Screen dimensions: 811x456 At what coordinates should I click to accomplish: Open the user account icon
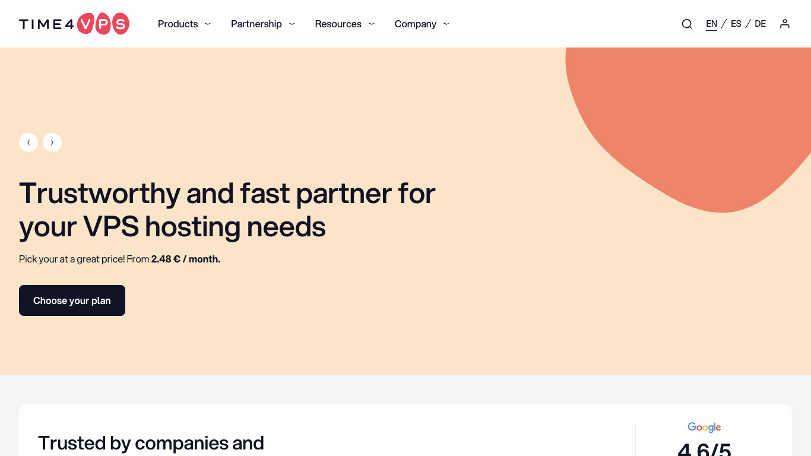[785, 24]
